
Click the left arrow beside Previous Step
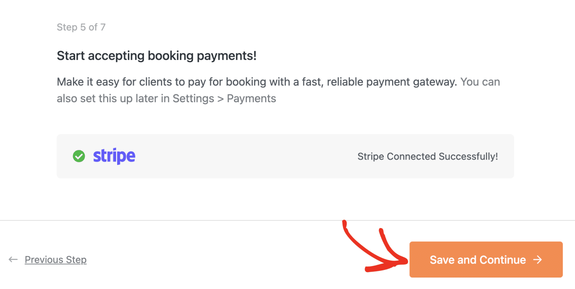point(13,259)
